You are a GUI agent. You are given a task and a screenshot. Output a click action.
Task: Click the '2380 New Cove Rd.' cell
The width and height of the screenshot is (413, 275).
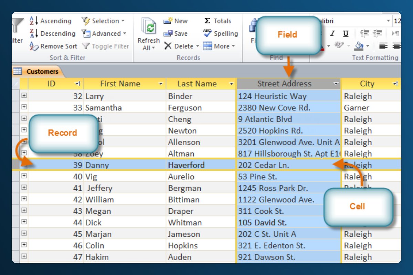pos(288,108)
